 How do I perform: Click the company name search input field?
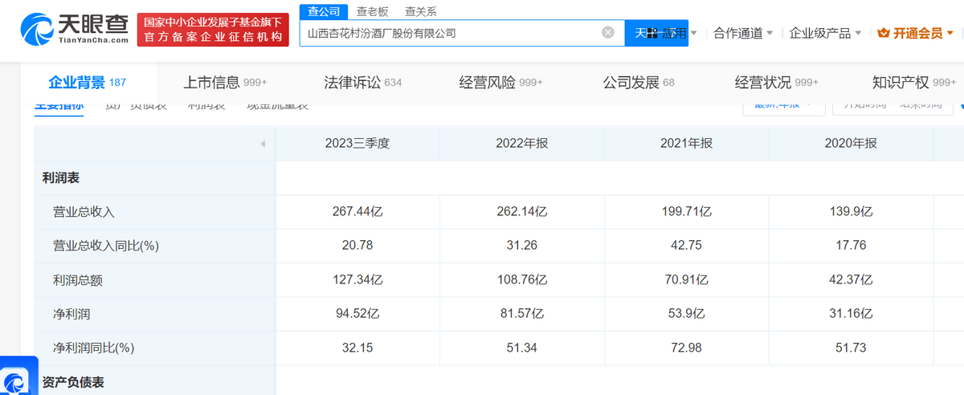coord(450,33)
